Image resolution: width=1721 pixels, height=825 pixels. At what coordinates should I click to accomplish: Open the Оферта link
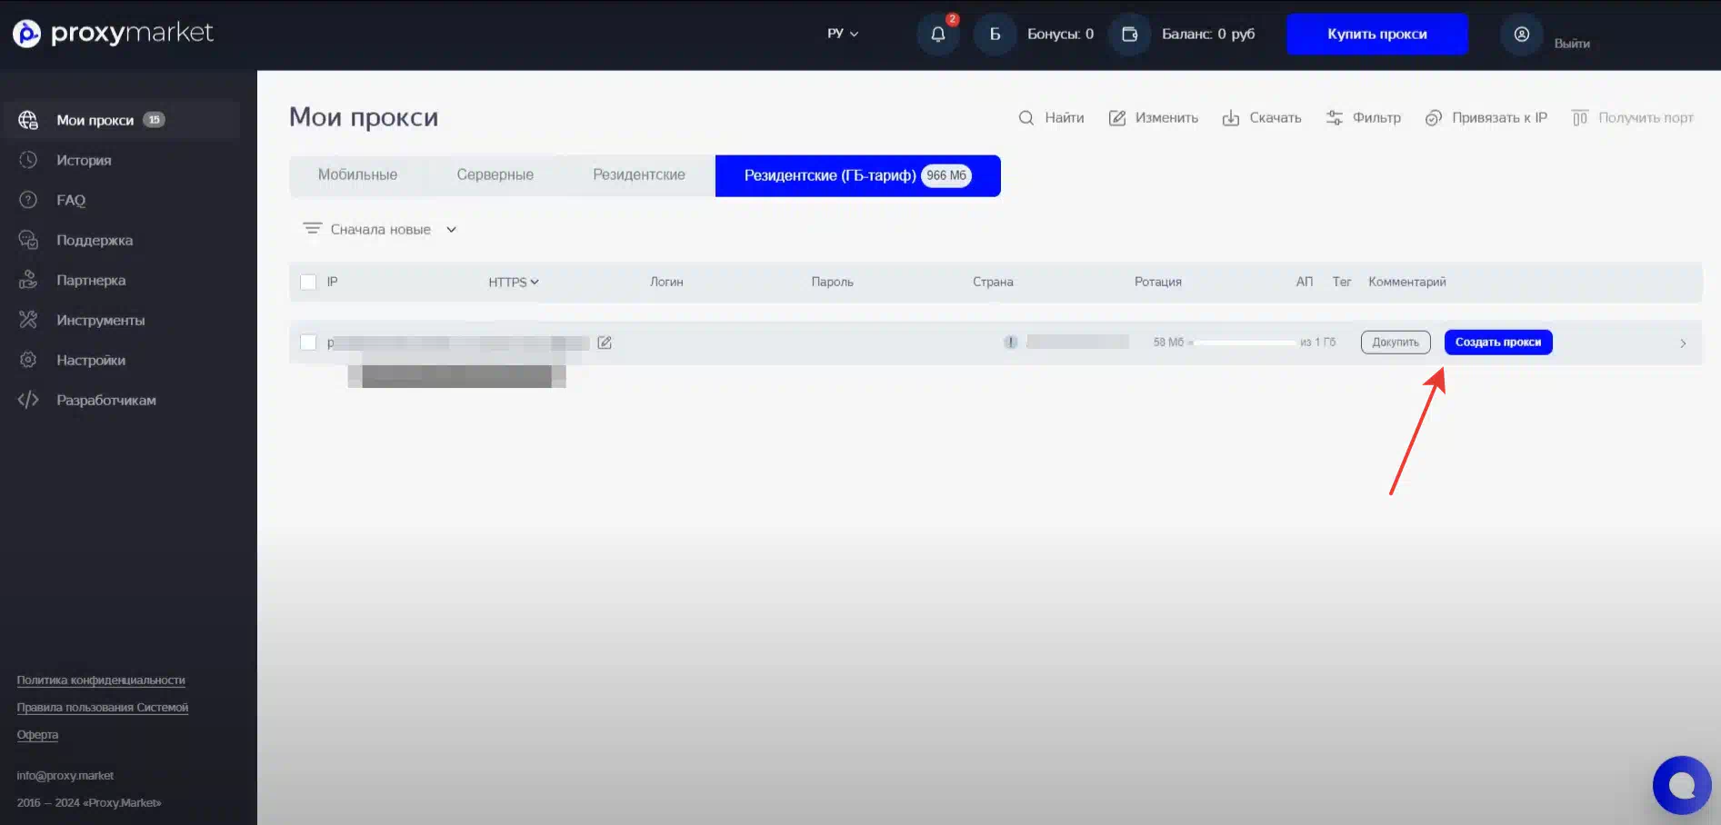click(x=37, y=734)
